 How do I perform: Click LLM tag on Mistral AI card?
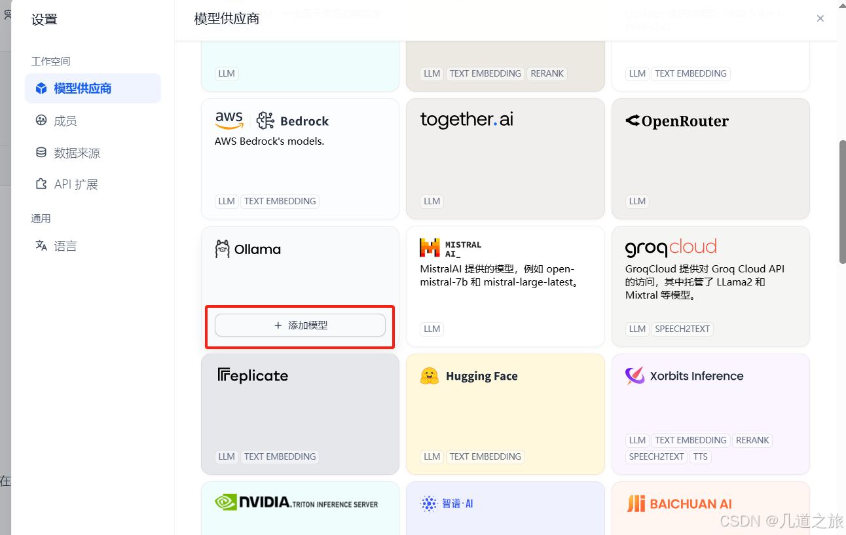click(x=432, y=329)
